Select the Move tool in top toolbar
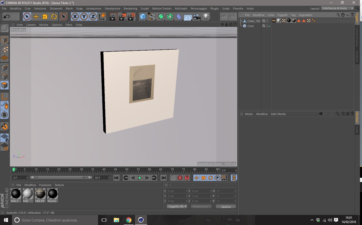362x225 pixels. (36, 17)
